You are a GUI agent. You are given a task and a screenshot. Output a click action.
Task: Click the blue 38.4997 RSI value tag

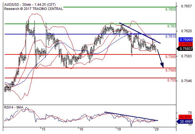point(185,121)
